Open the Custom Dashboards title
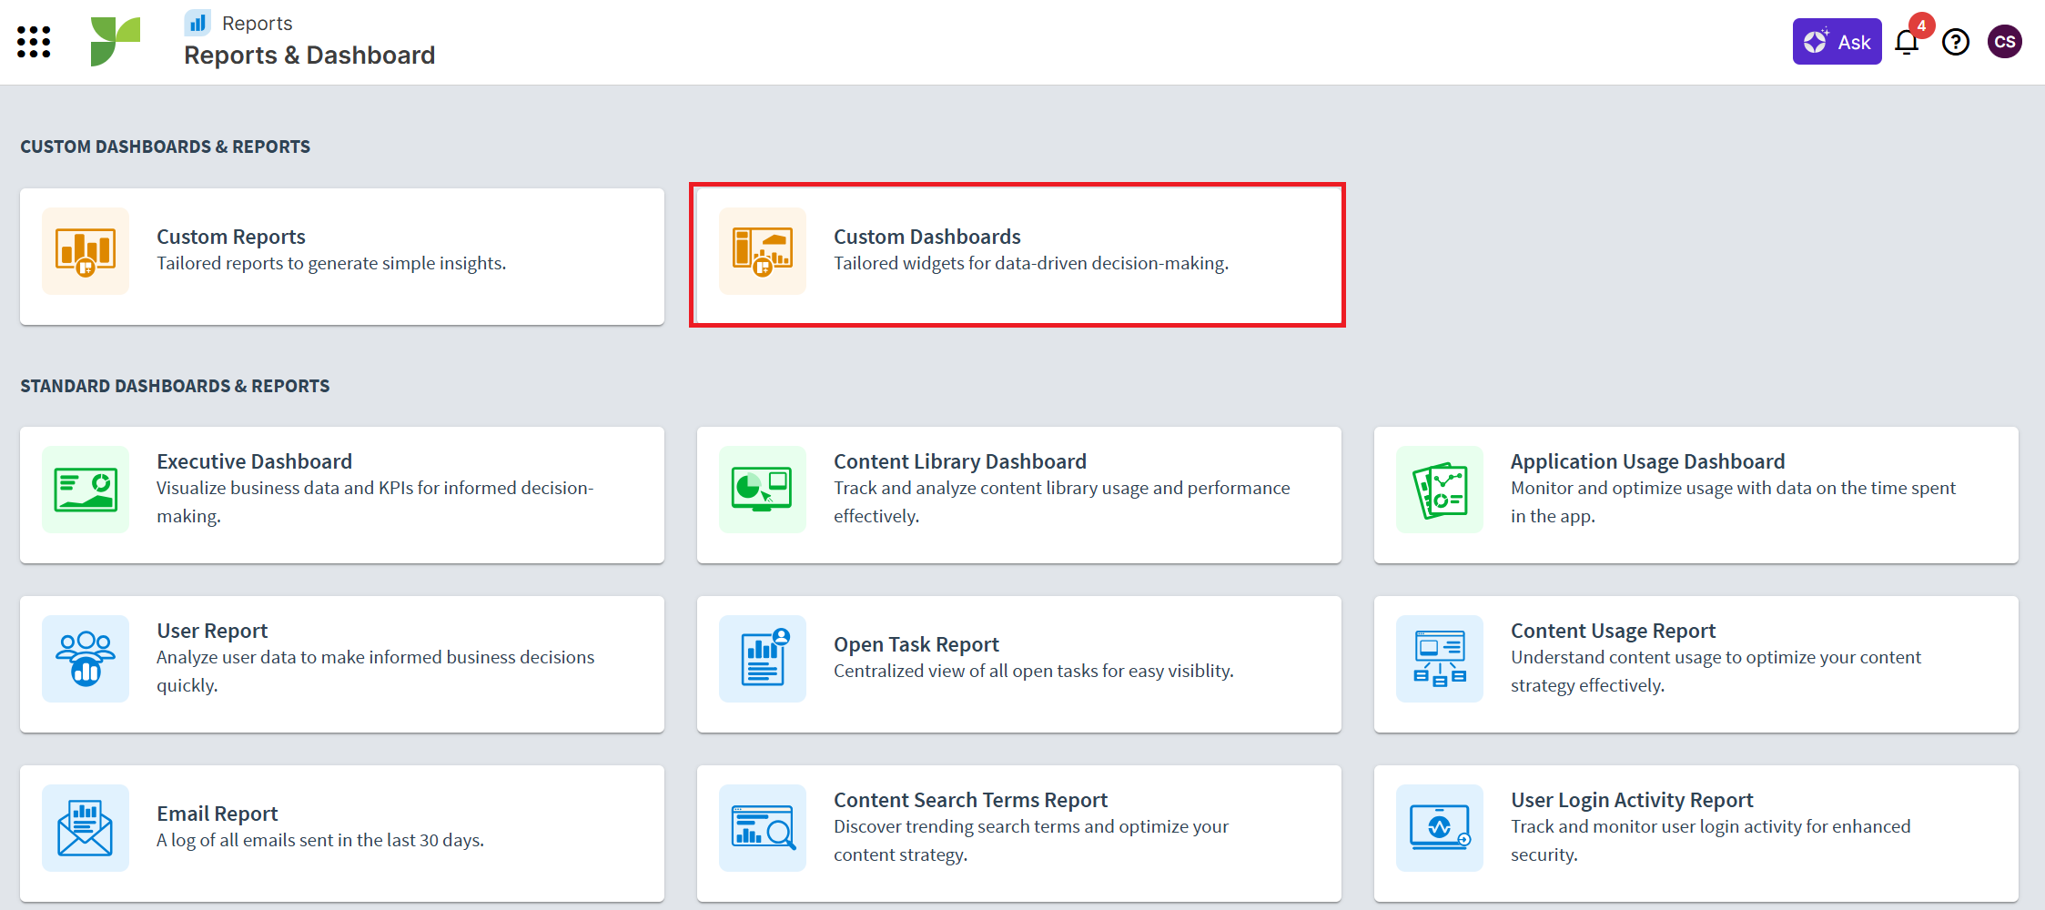 tap(926, 237)
